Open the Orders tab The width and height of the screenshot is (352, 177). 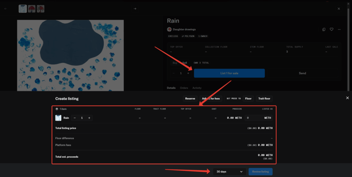184,88
